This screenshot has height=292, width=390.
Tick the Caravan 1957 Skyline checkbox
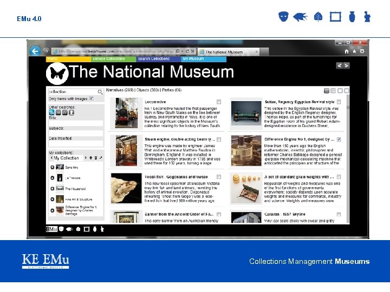click(x=339, y=214)
